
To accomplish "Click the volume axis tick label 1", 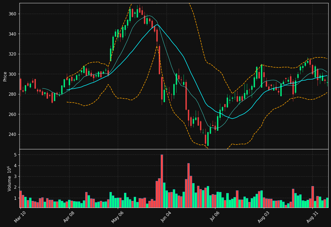I will (15, 198).
